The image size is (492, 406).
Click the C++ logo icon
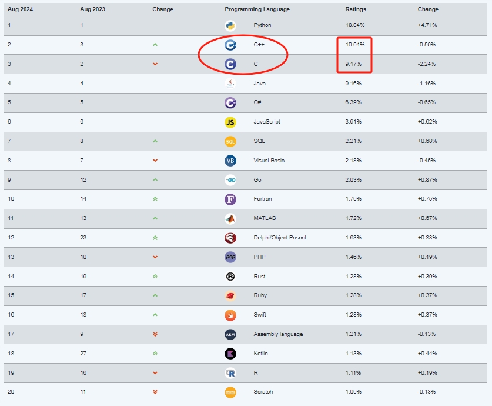click(230, 45)
